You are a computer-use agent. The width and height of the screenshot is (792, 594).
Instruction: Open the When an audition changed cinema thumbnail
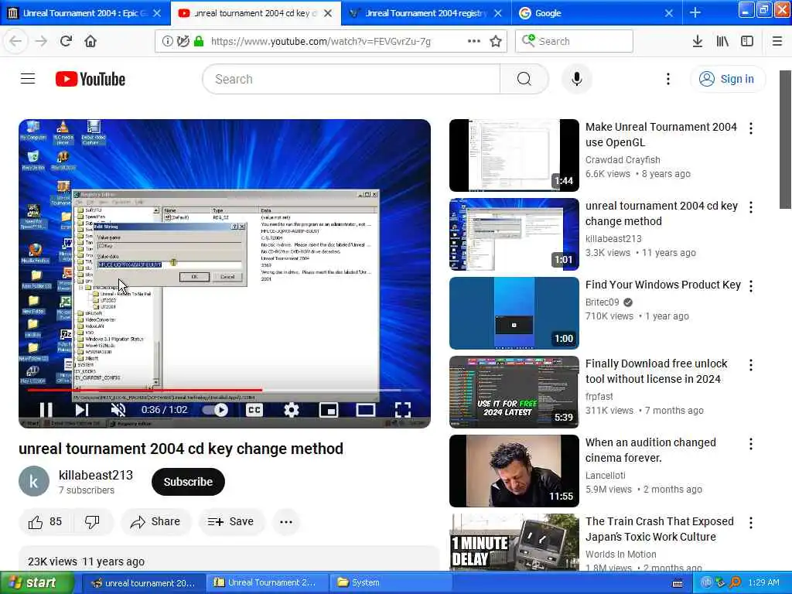514,471
